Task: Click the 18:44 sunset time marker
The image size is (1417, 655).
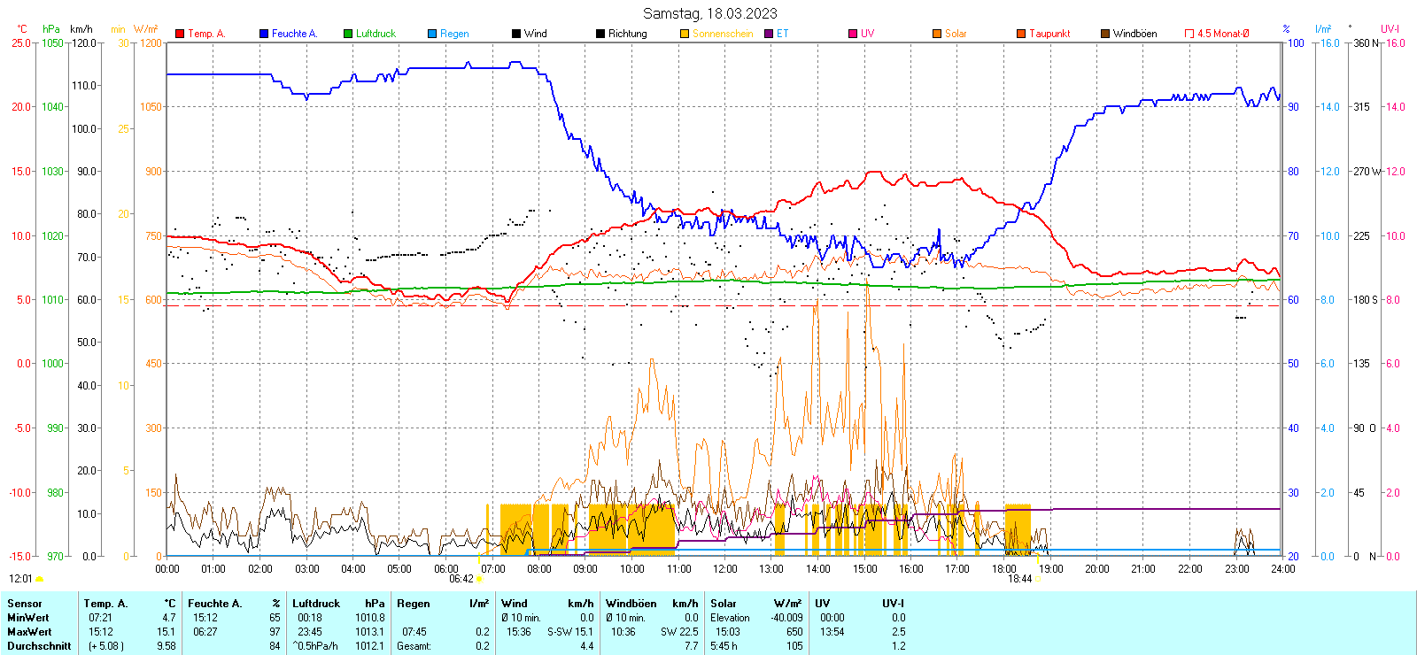Action: pyautogui.click(x=1019, y=579)
